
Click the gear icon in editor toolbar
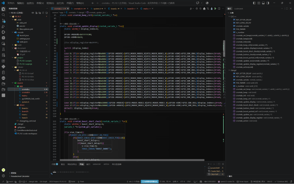197,8
